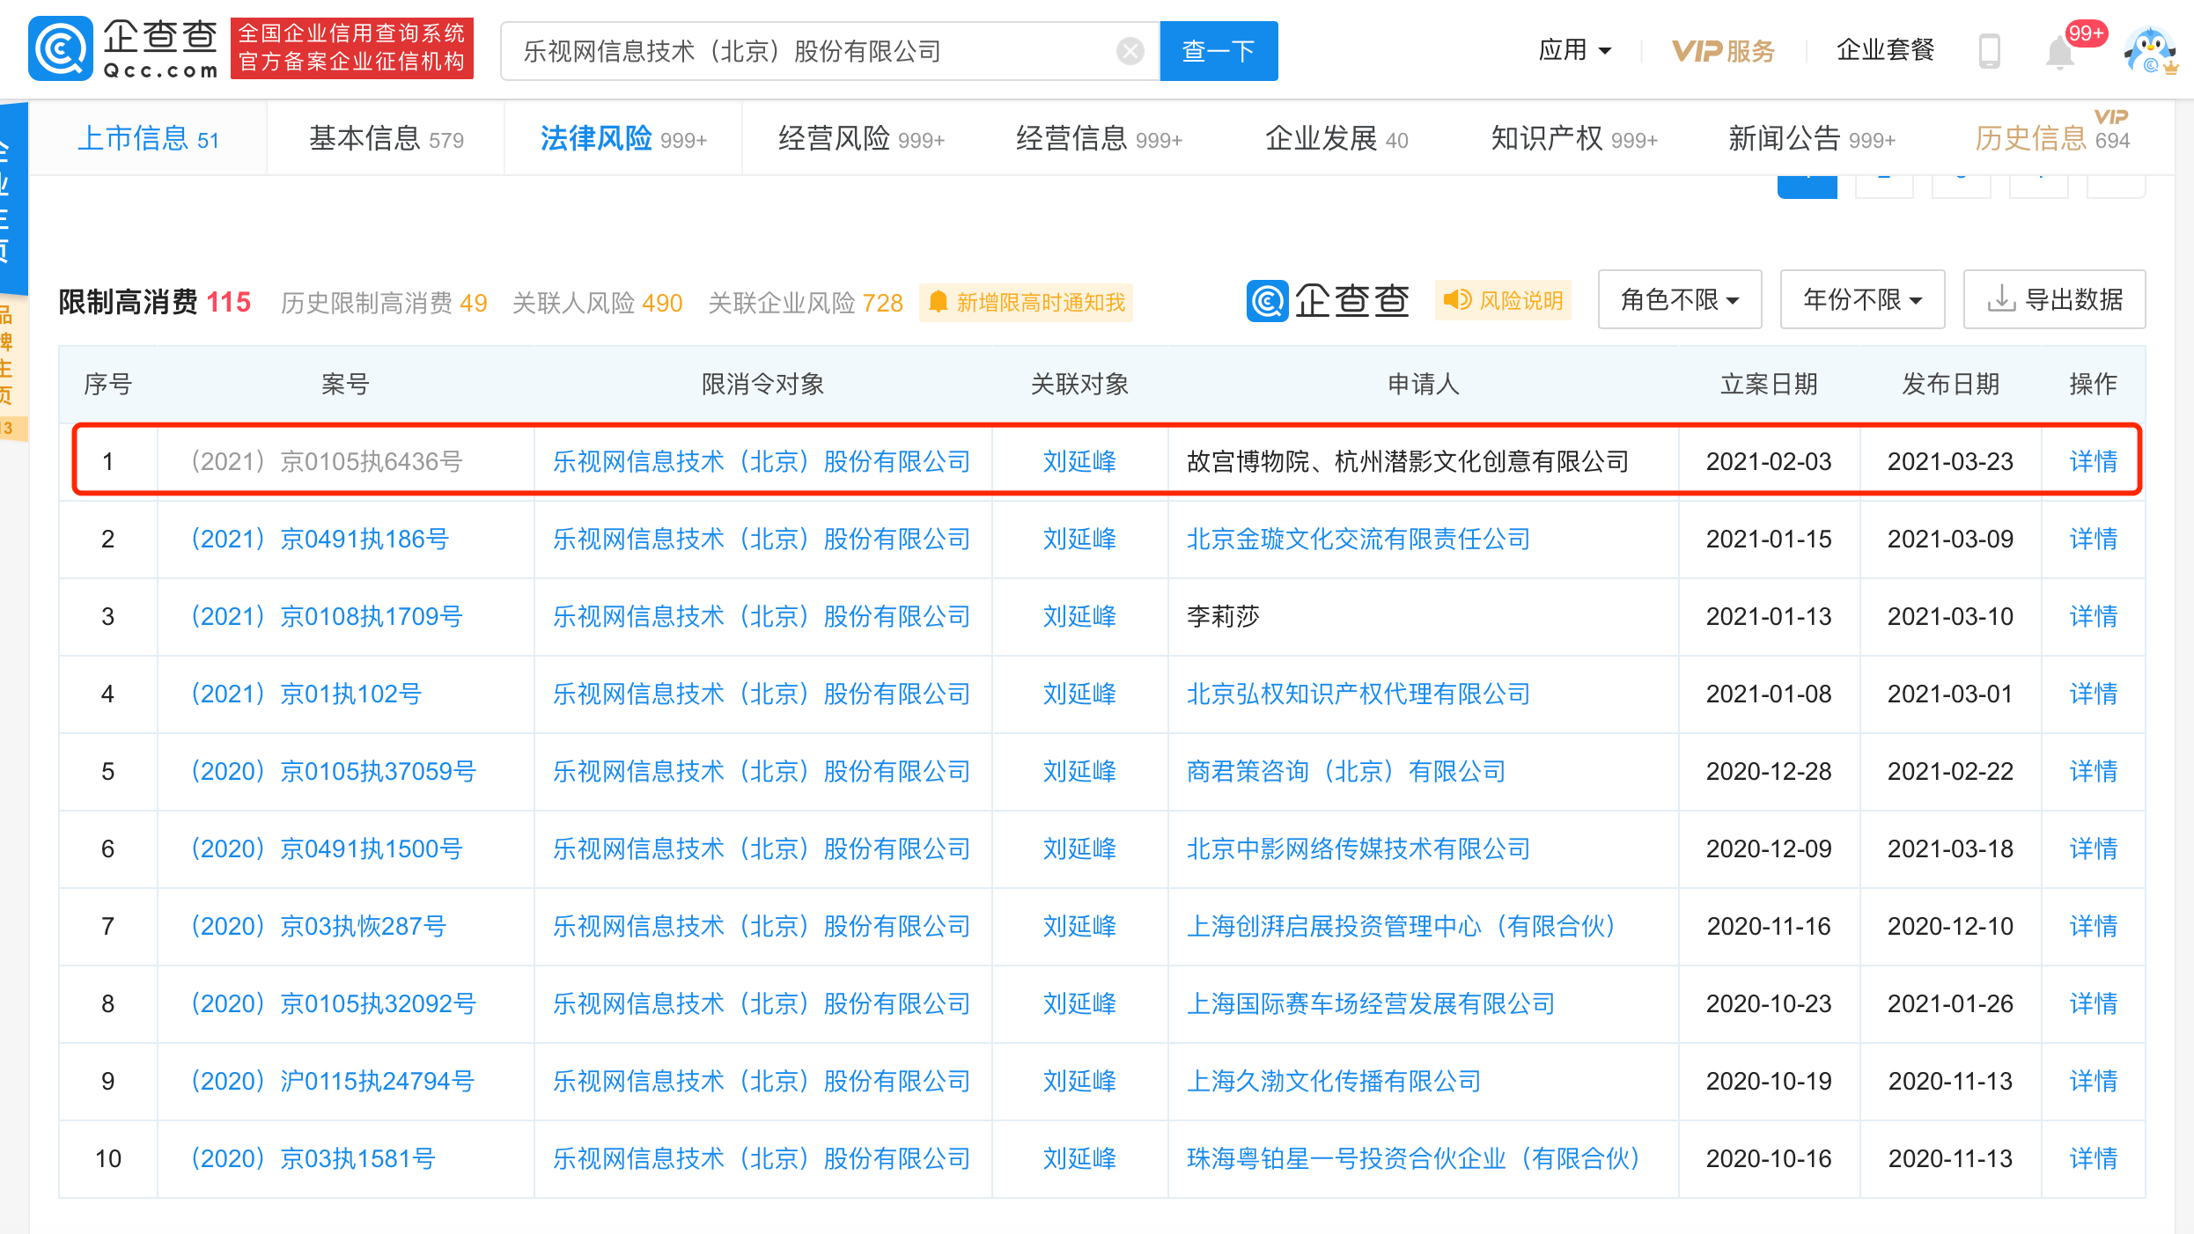The image size is (2194, 1234).
Task: Open 详情 for case 京0105执6436号
Action: (2093, 461)
